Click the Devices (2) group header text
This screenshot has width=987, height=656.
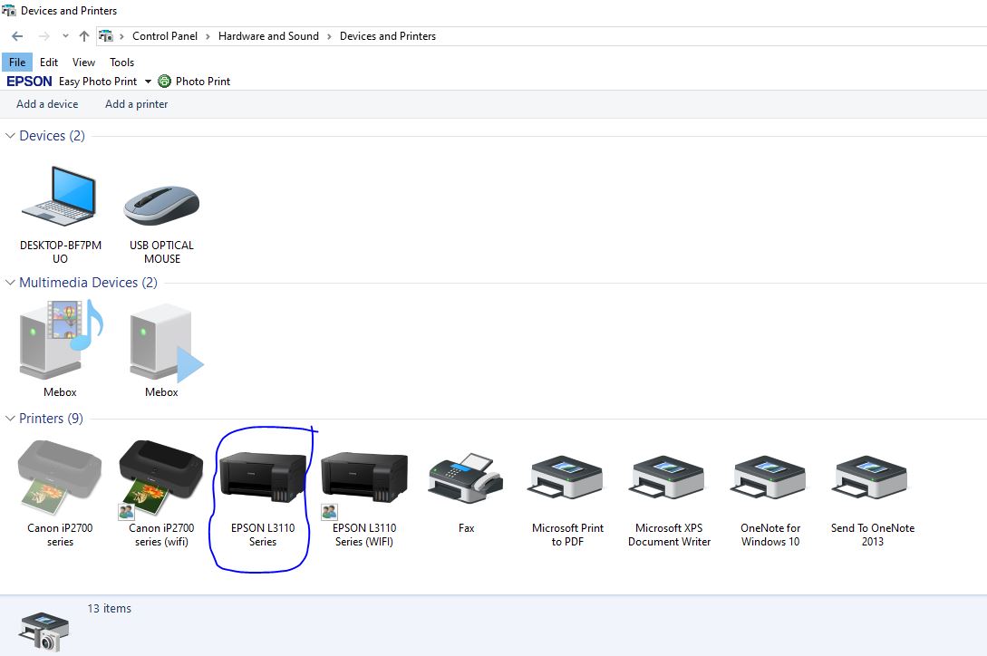click(53, 136)
